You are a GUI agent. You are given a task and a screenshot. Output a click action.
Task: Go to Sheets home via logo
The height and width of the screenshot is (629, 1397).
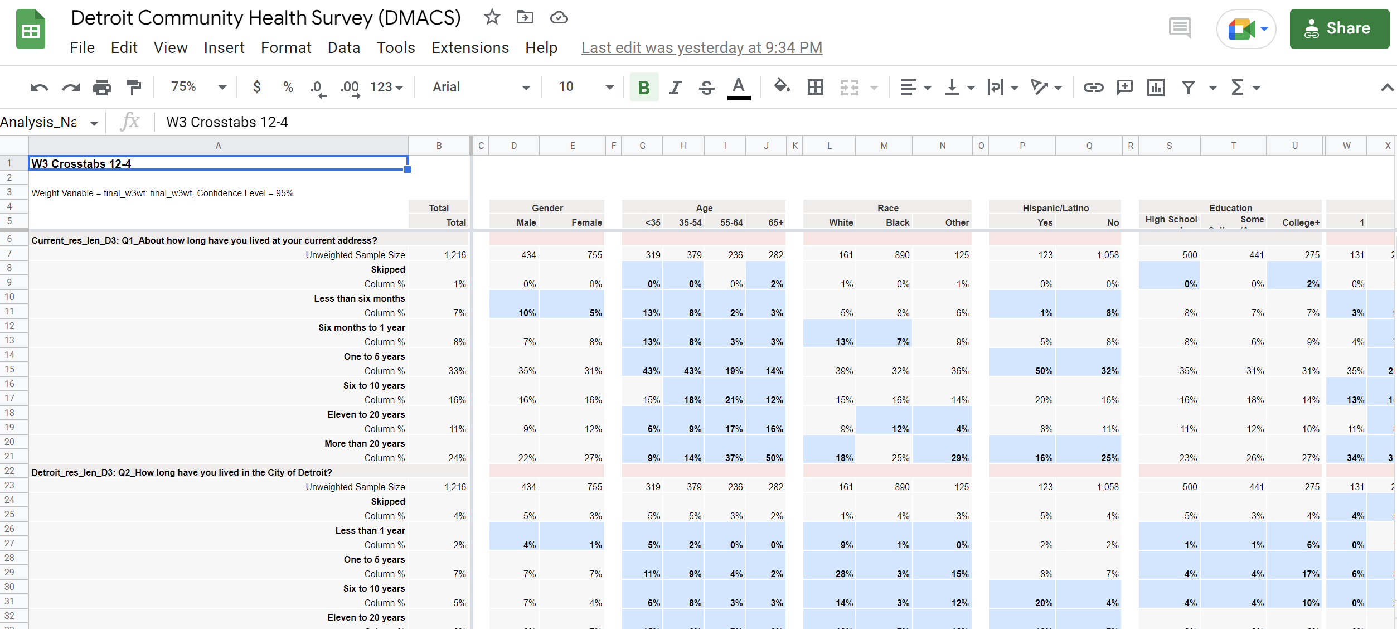pyautogui.click(x=30, y=29)
